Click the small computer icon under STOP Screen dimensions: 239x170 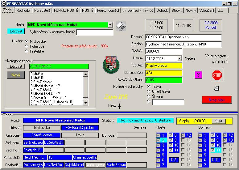[x=216, y=88]
